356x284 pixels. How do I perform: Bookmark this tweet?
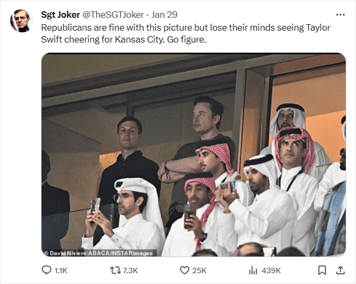point(322,270)
